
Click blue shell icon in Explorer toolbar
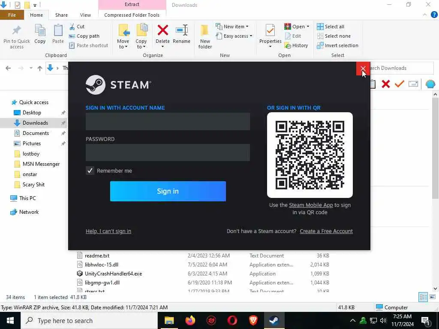pos(430,84)
